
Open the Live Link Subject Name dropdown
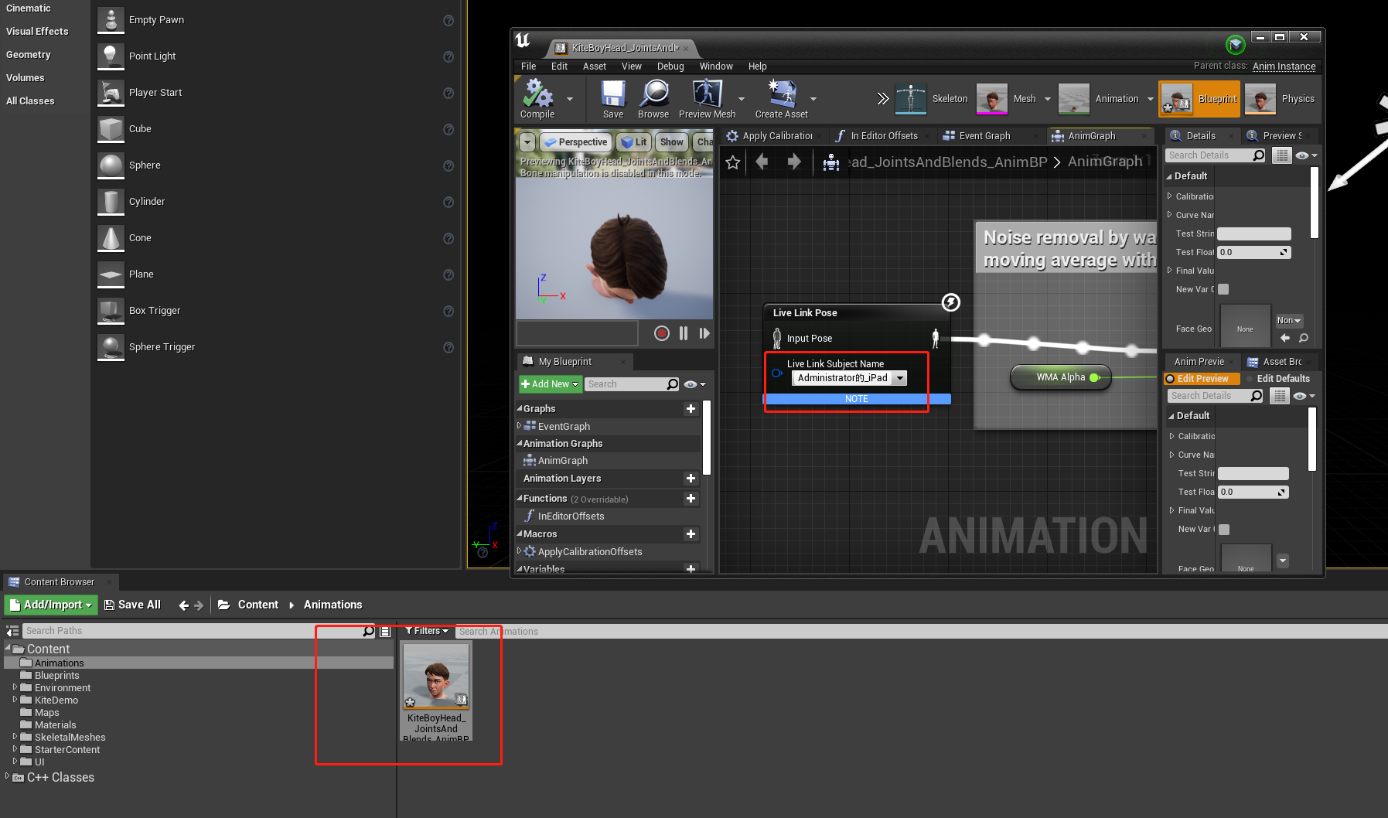click(x=899, y=378)
